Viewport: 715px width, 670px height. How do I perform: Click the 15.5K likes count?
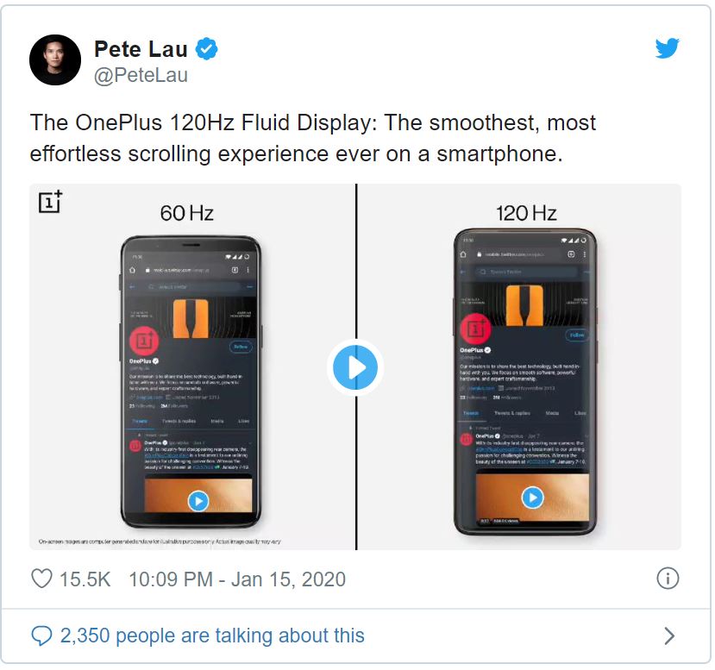pyautogui.click(x=85, y=579)
